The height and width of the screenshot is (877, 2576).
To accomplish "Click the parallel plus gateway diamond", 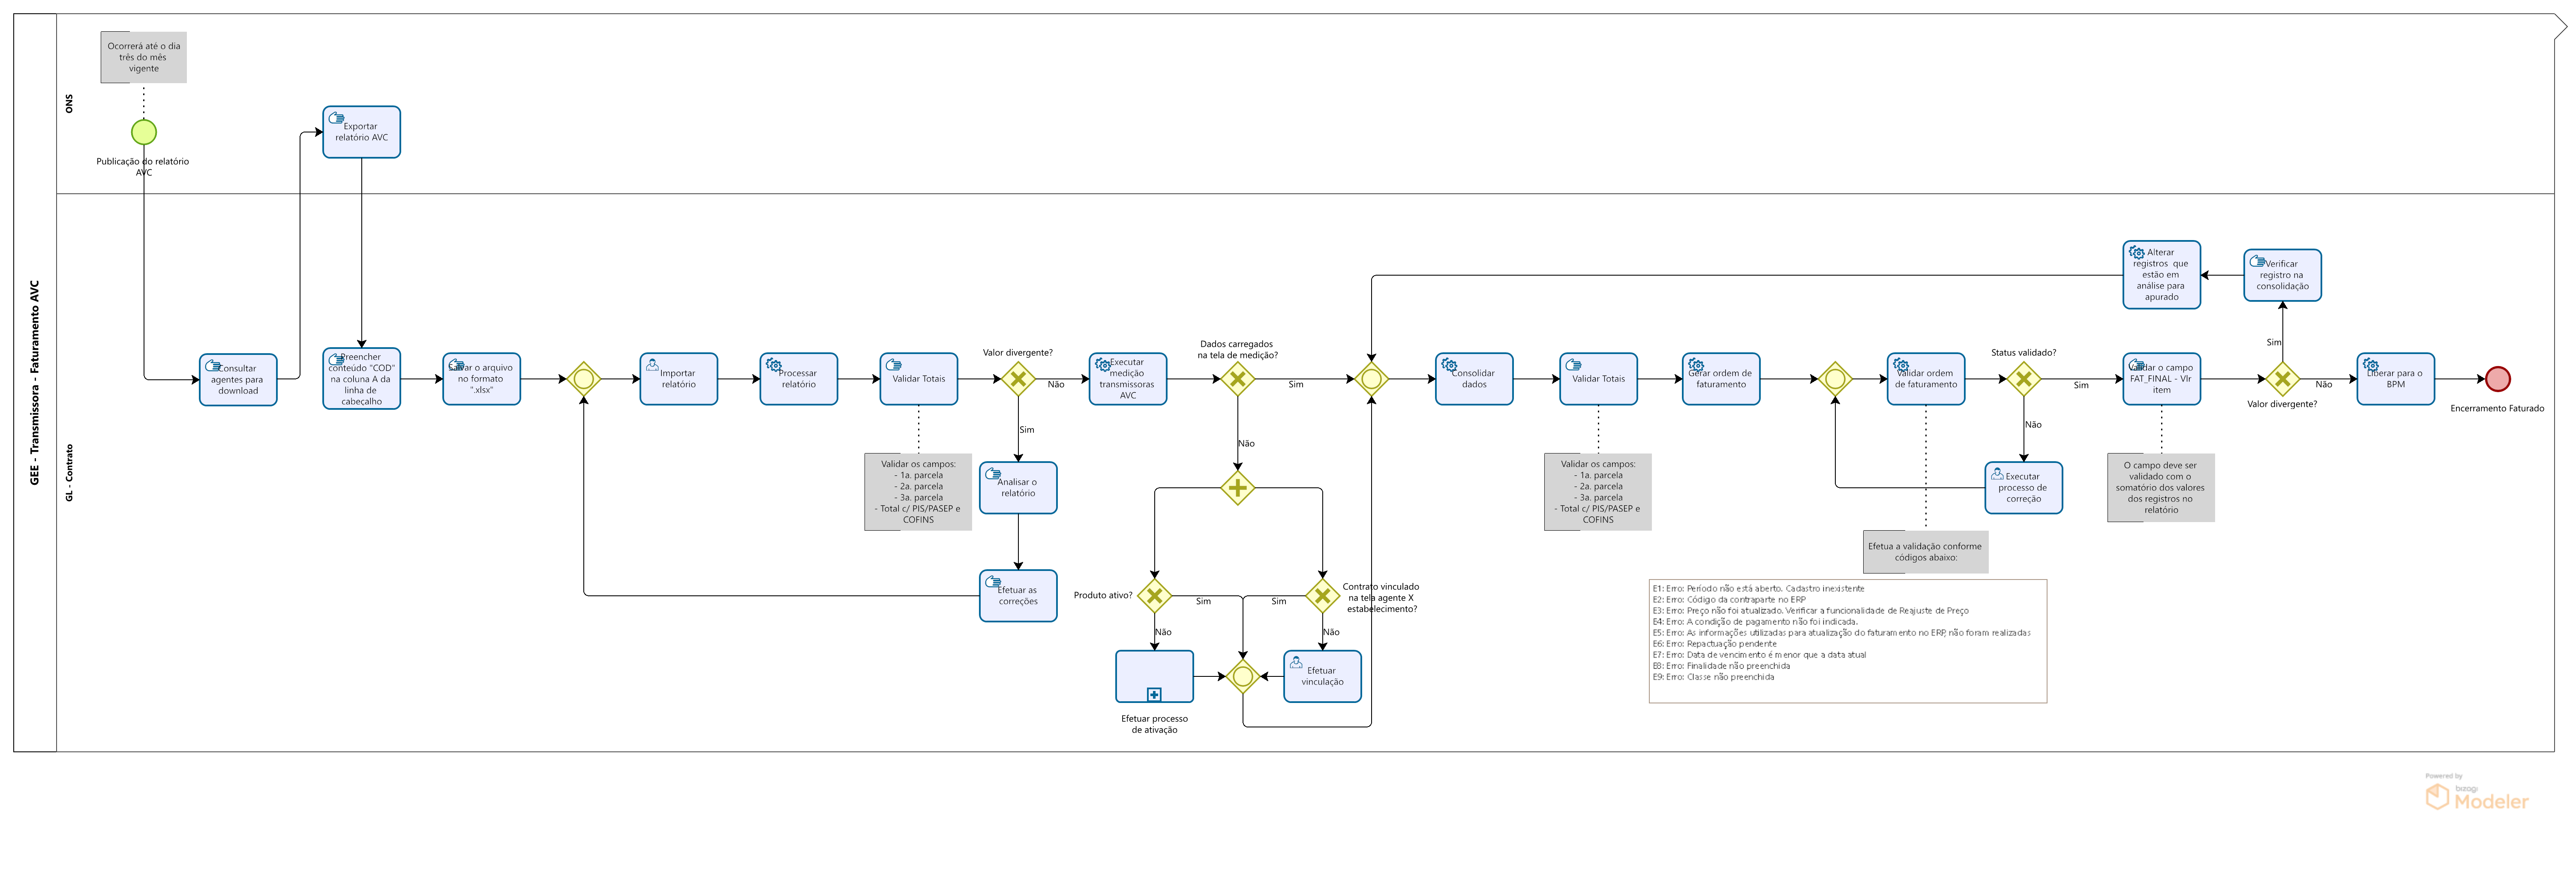I will [1237, 488].
